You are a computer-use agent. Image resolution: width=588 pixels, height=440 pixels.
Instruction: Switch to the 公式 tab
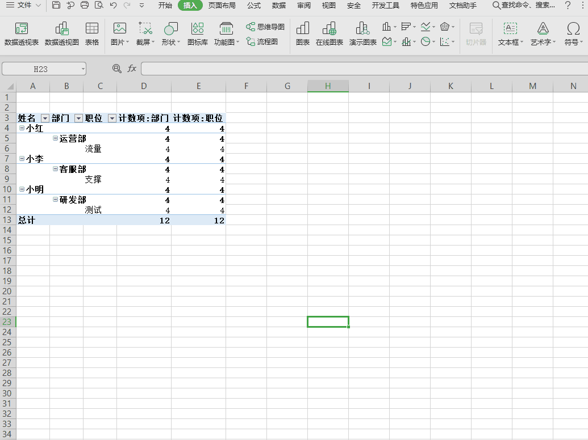coord(254,6)
